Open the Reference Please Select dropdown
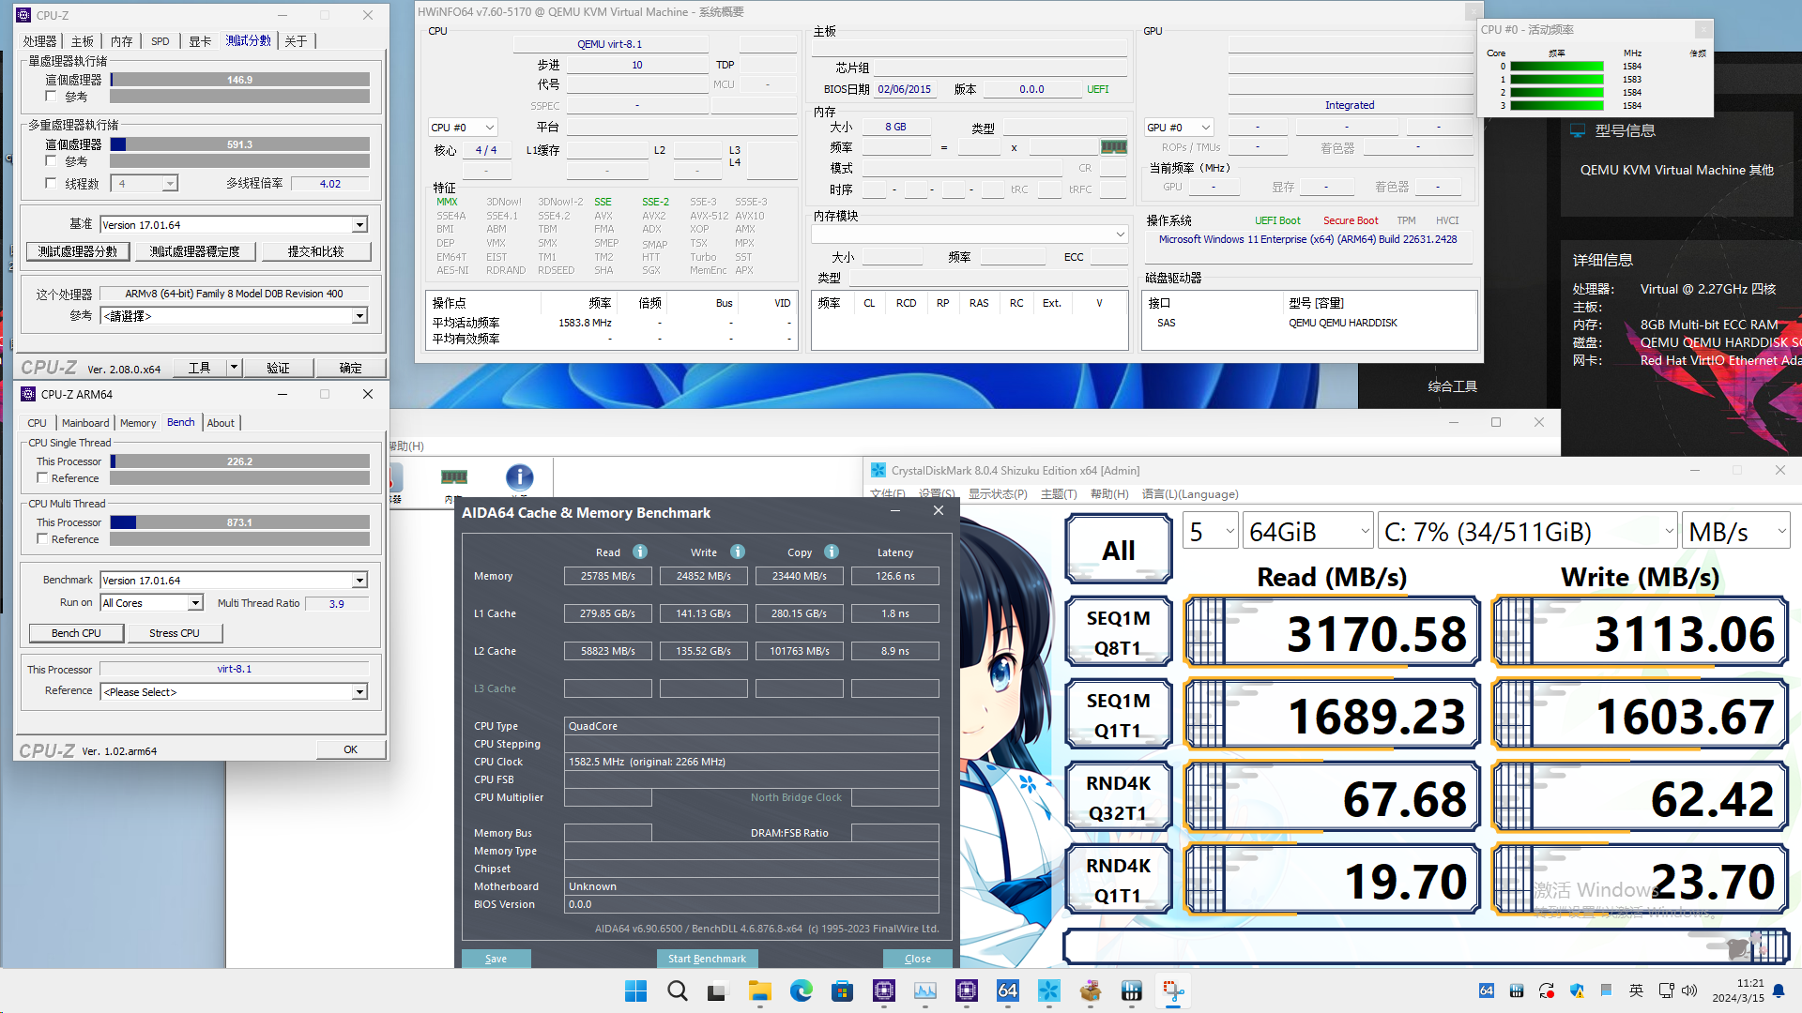This screenshot has width=1802, height=1013. [359, 692]
